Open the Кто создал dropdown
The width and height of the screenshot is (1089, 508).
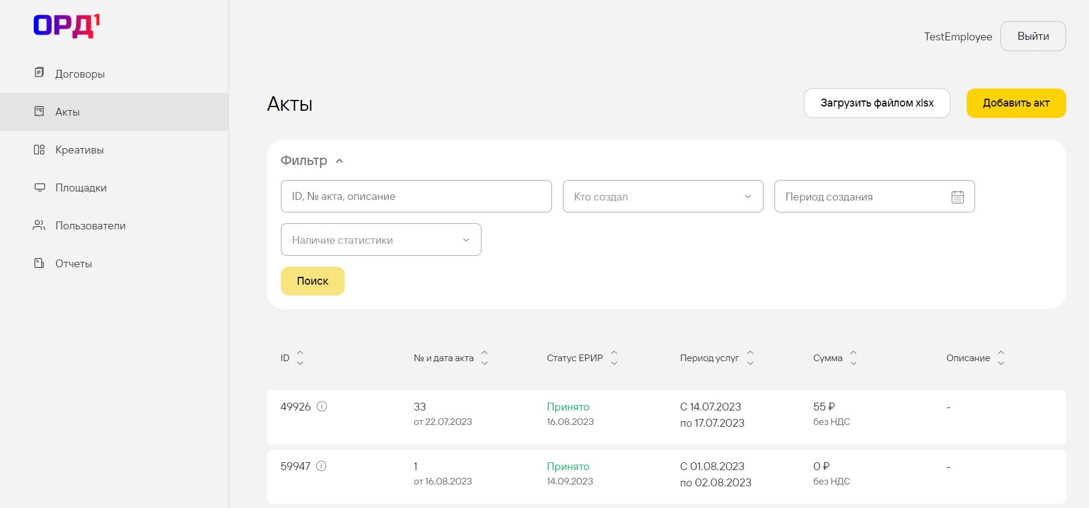(663, 196)
